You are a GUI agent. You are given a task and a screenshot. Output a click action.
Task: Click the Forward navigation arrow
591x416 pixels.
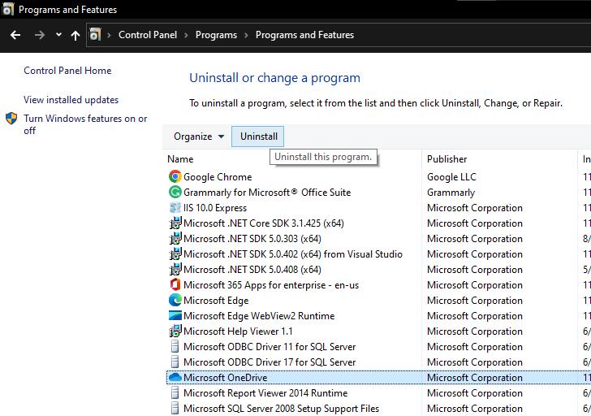40,35
